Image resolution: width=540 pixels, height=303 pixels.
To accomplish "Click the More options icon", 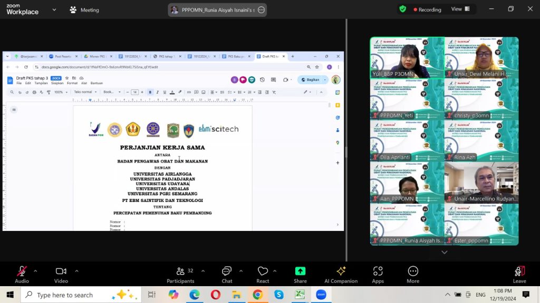I will pyautogui.click(x=413, y=274).
